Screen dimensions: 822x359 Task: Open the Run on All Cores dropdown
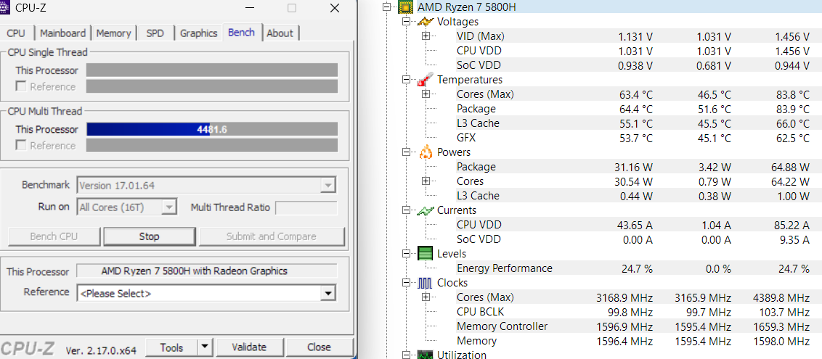click(x=168, y=207)
